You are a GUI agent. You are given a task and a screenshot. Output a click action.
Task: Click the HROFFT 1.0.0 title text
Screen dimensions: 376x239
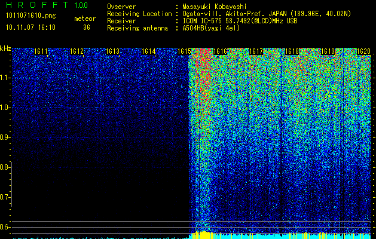coord(47,5)
